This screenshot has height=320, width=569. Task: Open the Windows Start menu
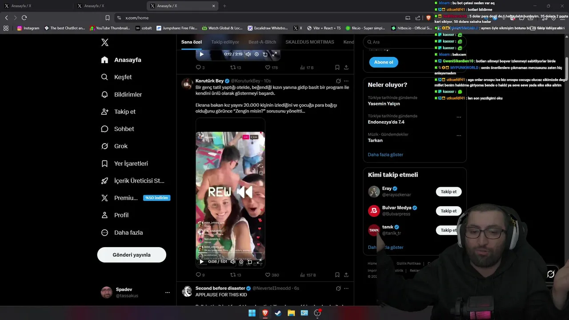click(x=252, y=313)
